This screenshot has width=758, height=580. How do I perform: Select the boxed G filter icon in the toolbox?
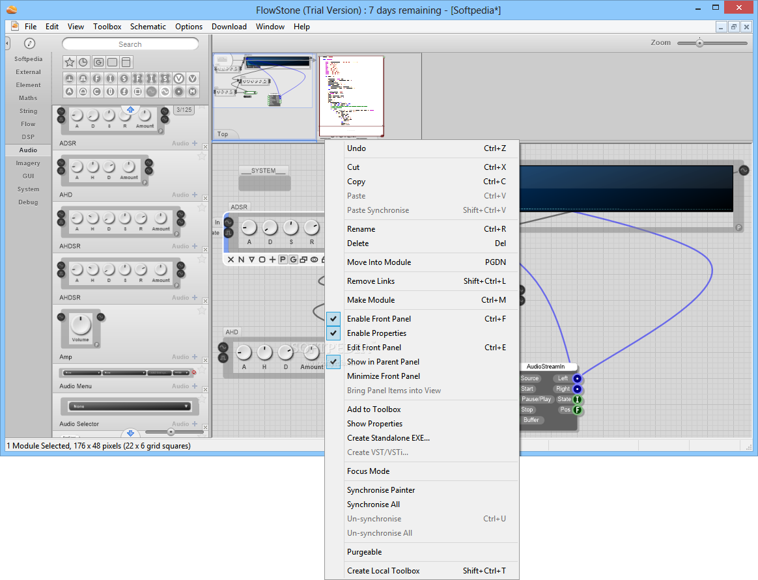tap(98, 62)
